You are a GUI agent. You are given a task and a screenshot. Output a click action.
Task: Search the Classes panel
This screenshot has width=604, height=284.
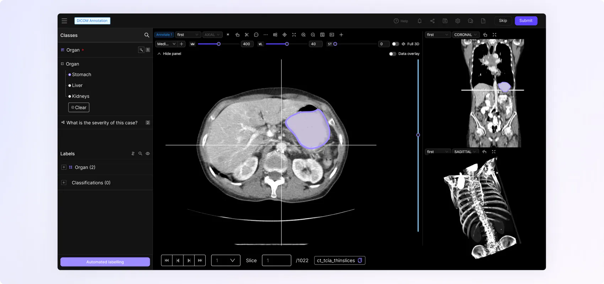coord(147,35)
